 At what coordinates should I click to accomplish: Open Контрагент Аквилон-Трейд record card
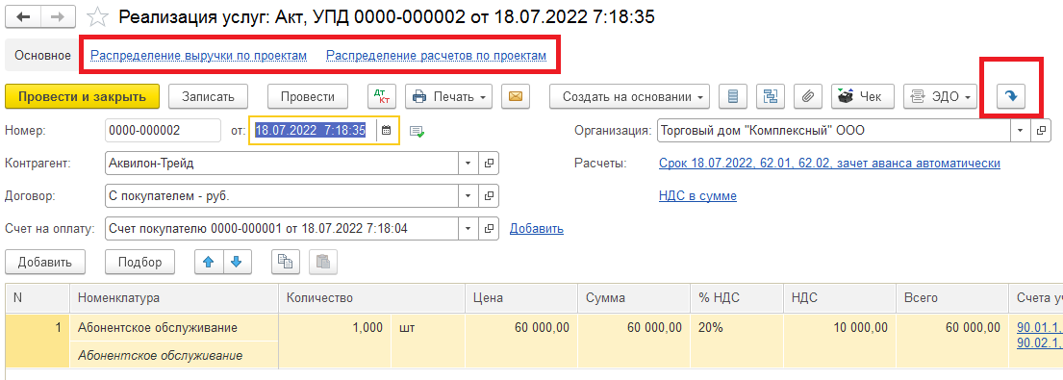point(489,164)
